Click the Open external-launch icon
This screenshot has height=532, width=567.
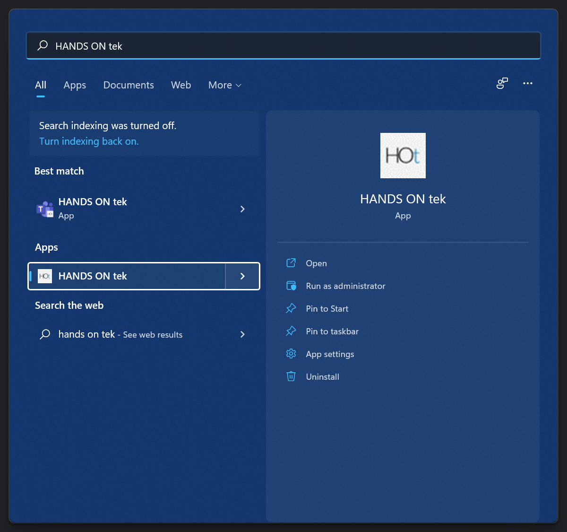[291, 263]
